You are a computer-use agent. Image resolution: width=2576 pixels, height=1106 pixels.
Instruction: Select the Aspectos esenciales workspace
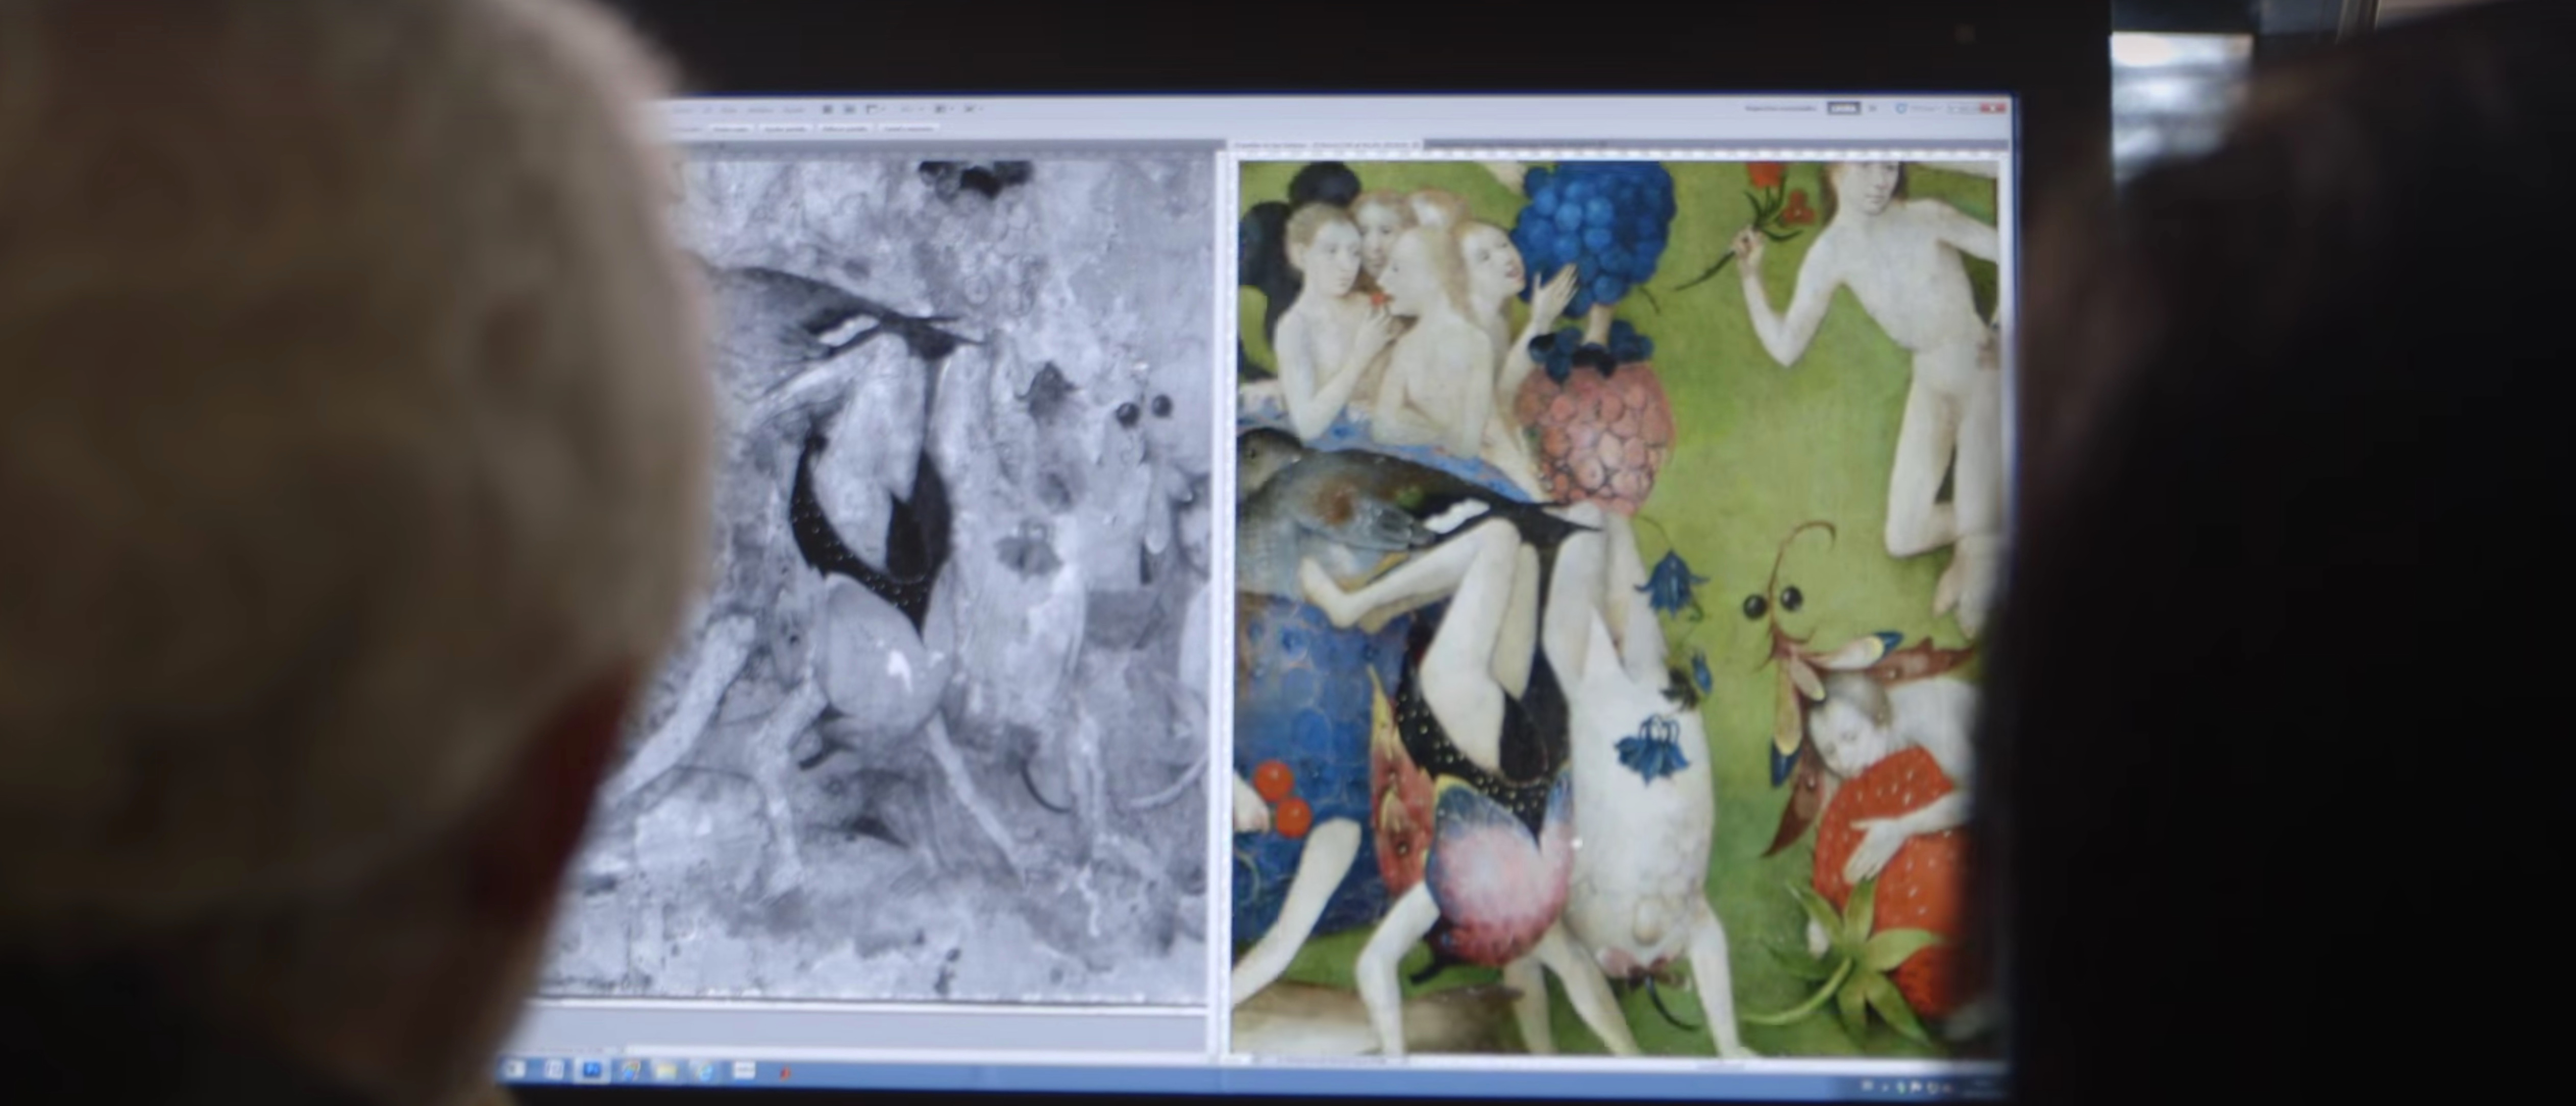click(1781, 109)
